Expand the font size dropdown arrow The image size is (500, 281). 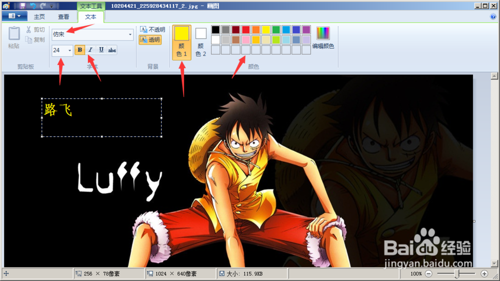(x=69, y=50)
